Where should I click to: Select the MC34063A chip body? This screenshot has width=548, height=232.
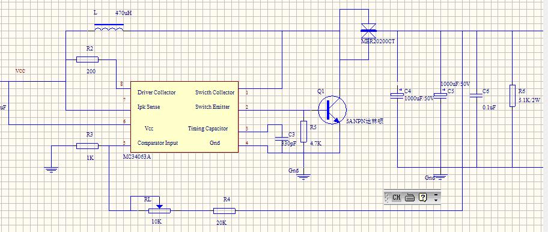pyautogui.click(x=184, y=117)
